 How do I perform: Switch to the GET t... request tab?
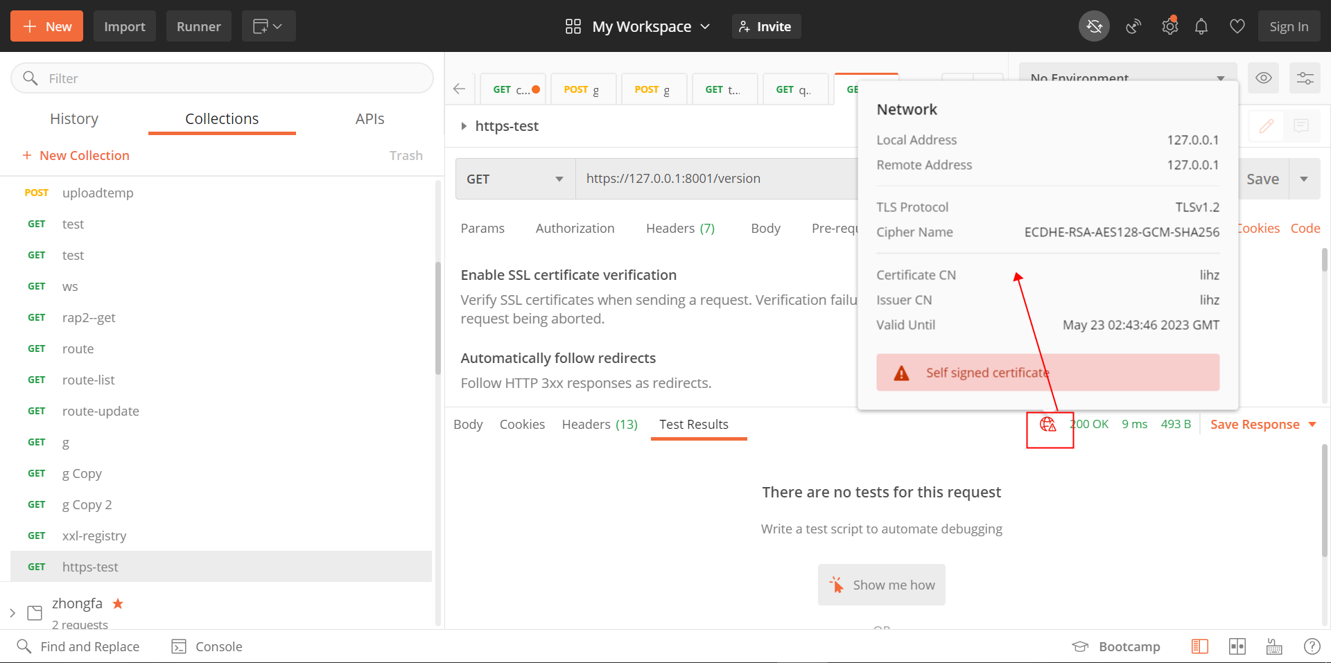point(725,89)
